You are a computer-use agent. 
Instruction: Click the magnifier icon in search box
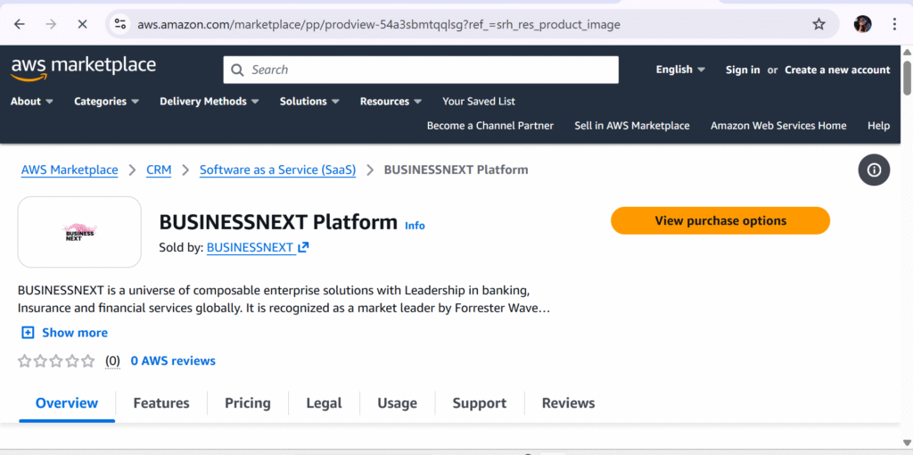pos(237,70)
